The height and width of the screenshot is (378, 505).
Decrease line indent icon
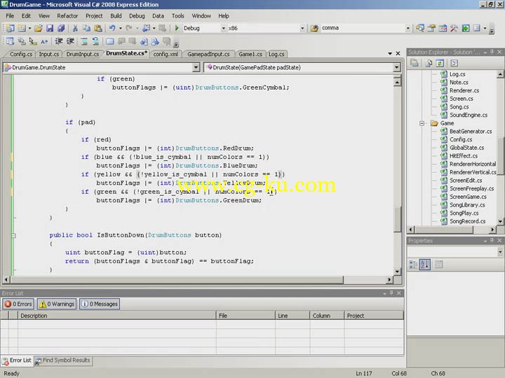[x=59, y=41]
